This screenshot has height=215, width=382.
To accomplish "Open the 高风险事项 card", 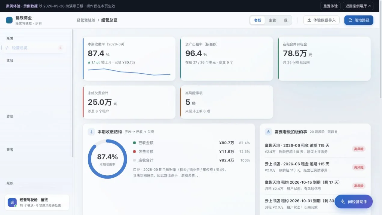I will pos(227,102).
